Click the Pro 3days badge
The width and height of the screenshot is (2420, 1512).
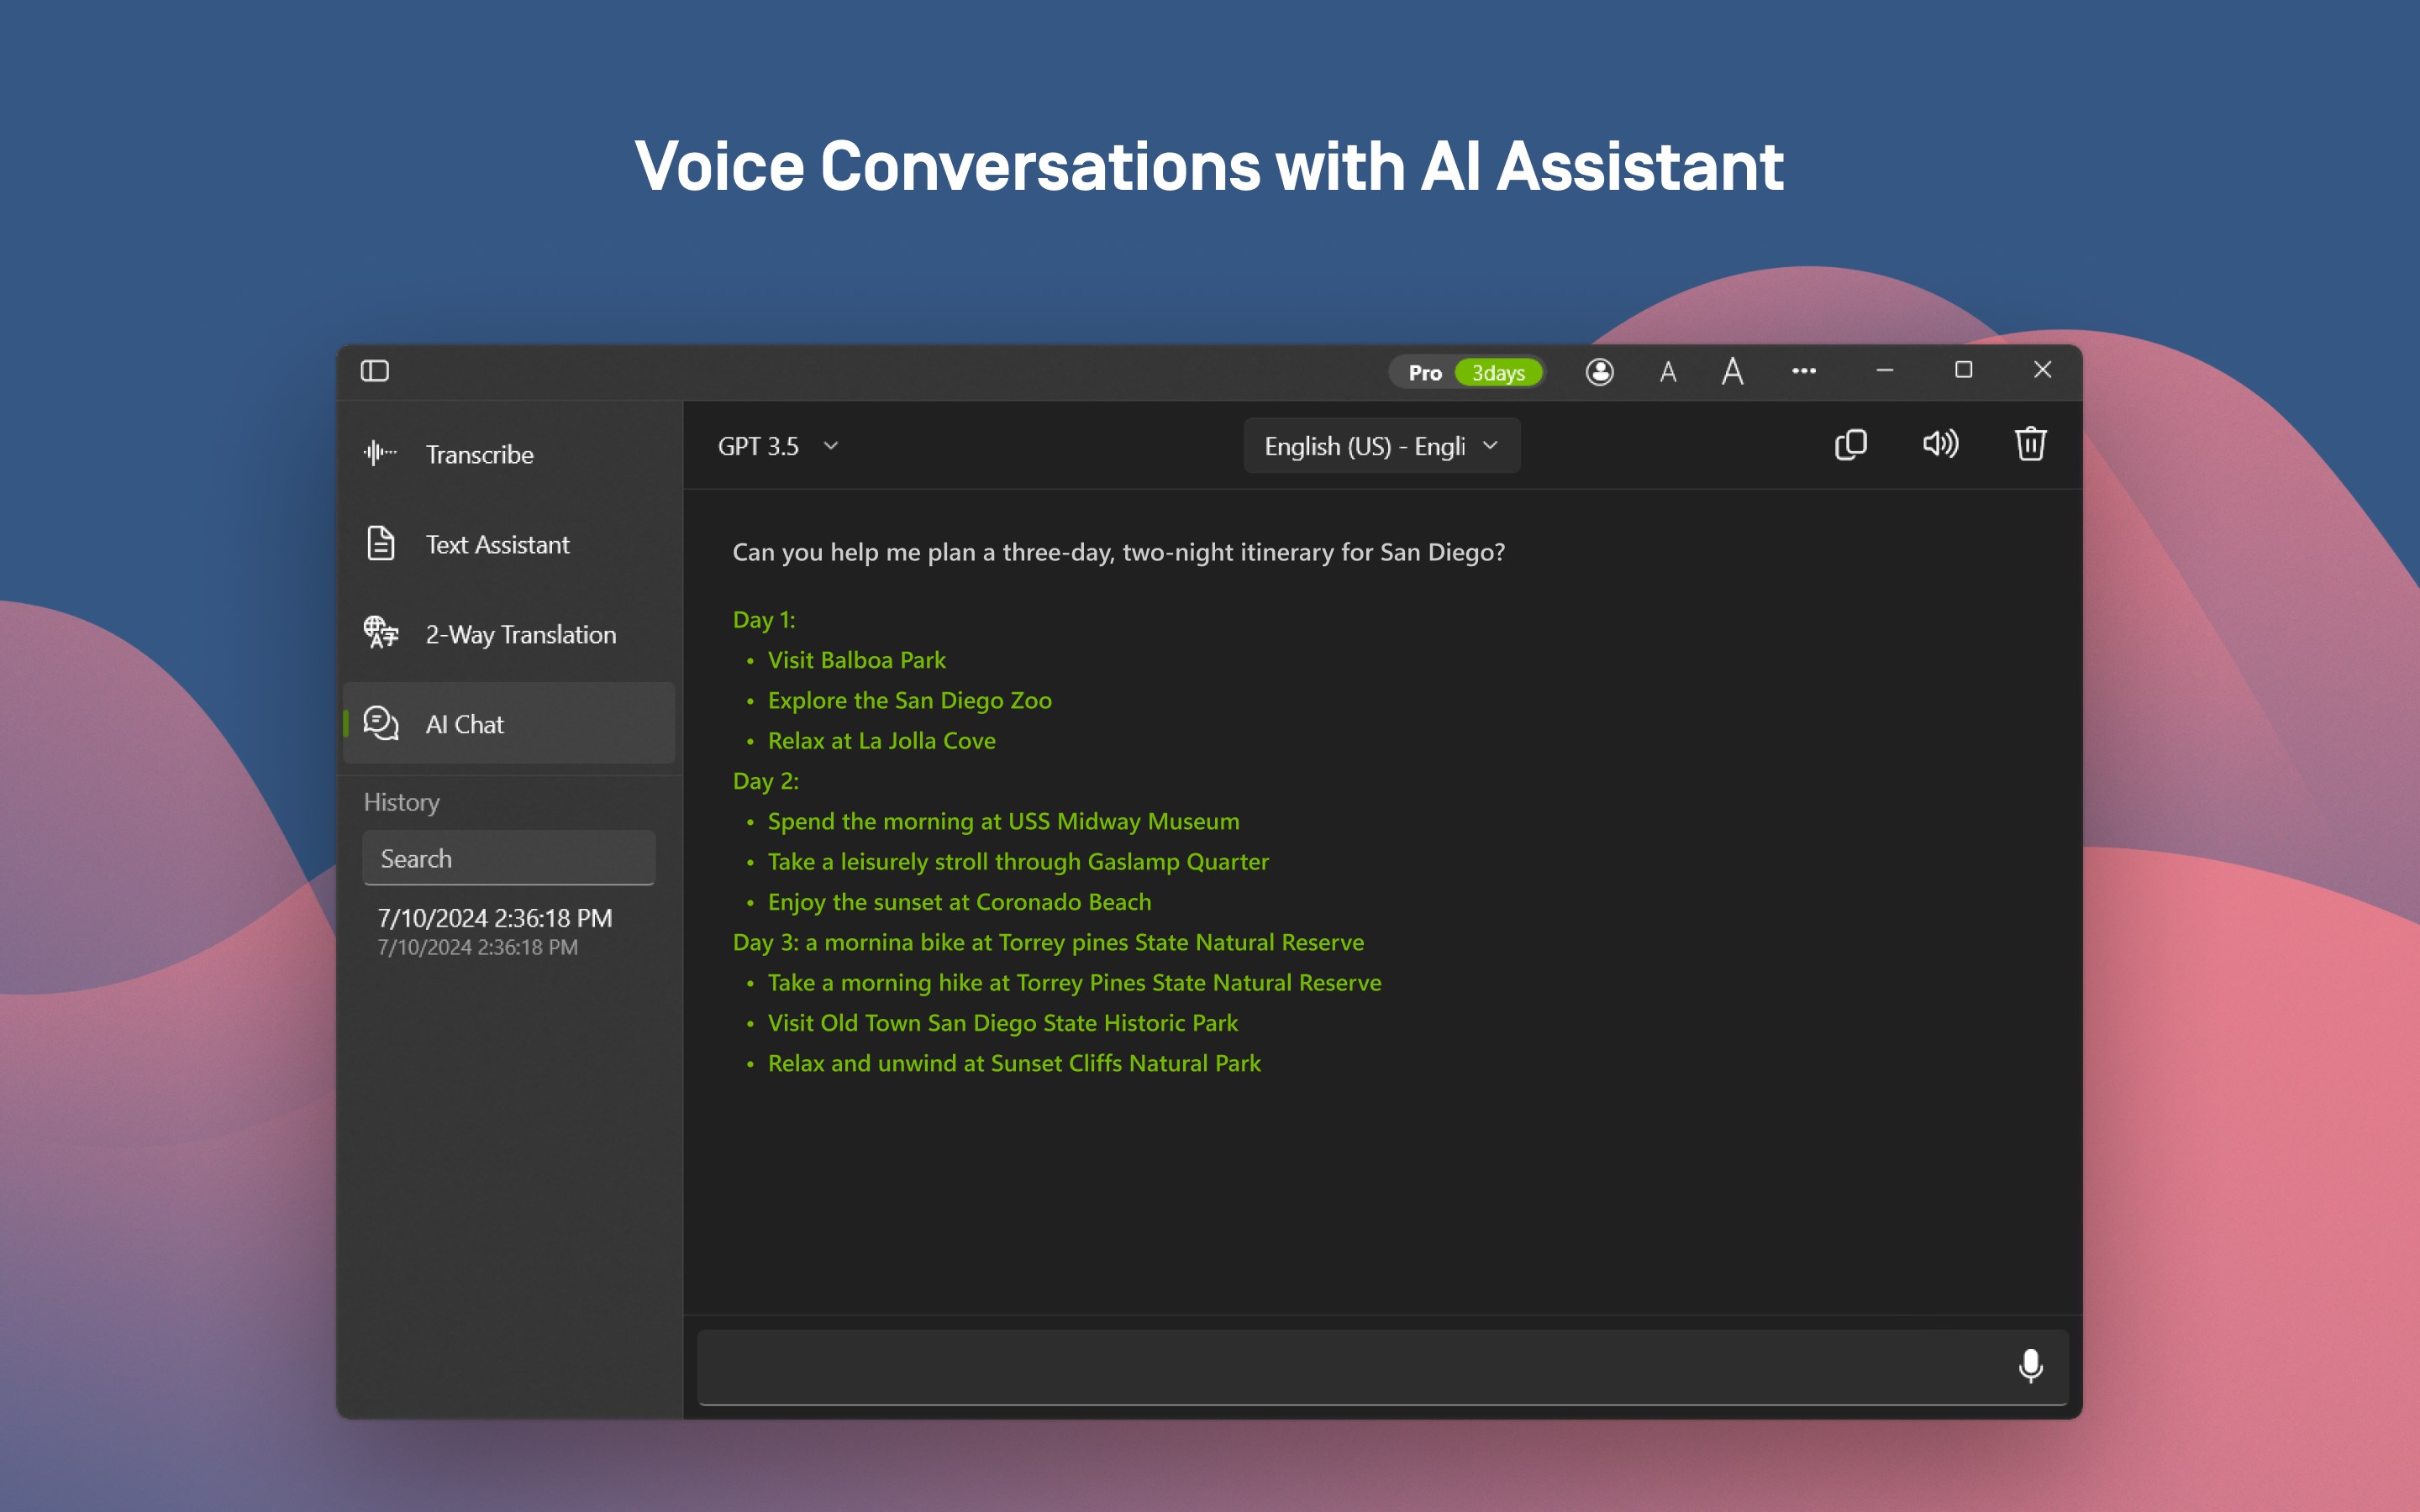click(x=1466, y=372)
